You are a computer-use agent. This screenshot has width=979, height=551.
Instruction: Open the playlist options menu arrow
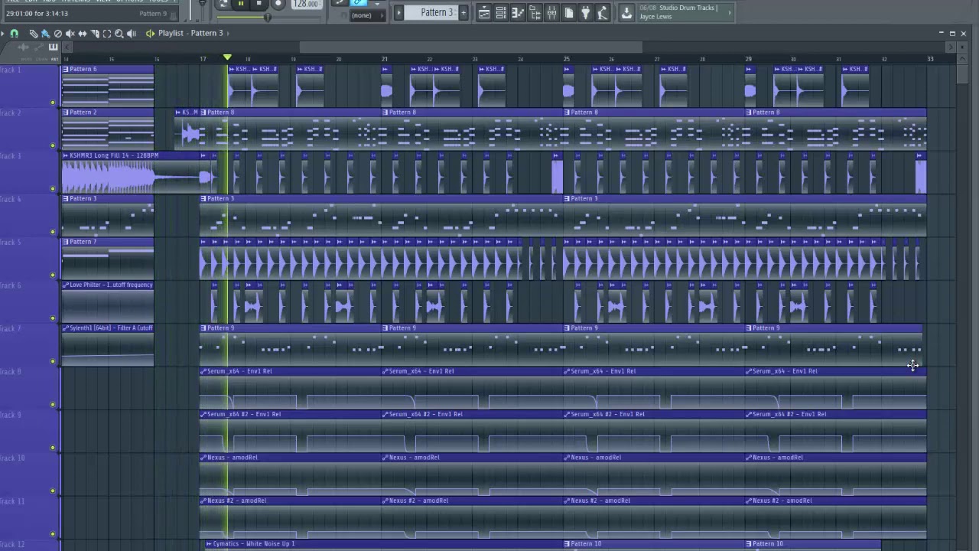point(3,33)
